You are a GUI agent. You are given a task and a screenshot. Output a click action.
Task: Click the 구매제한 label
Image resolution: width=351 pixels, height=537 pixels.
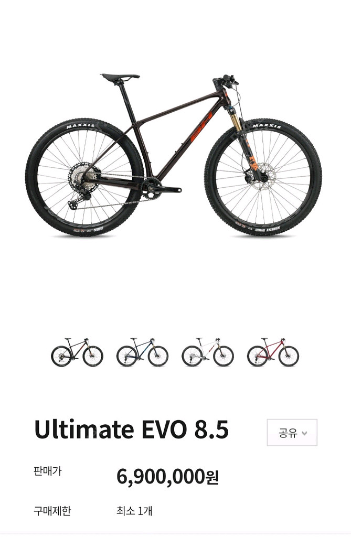52,511
